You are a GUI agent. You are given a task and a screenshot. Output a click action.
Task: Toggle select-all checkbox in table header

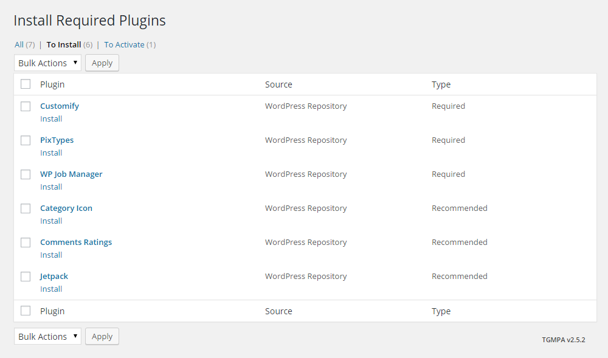(26, 84)
